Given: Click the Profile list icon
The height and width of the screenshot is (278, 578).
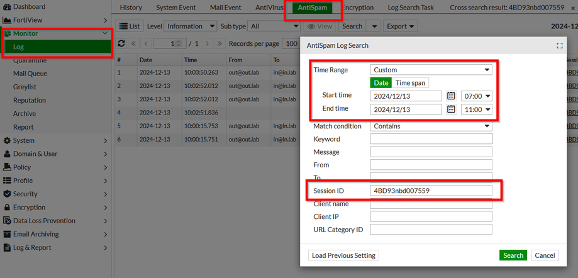Looking at the screenshot, I should click(7, 181).
